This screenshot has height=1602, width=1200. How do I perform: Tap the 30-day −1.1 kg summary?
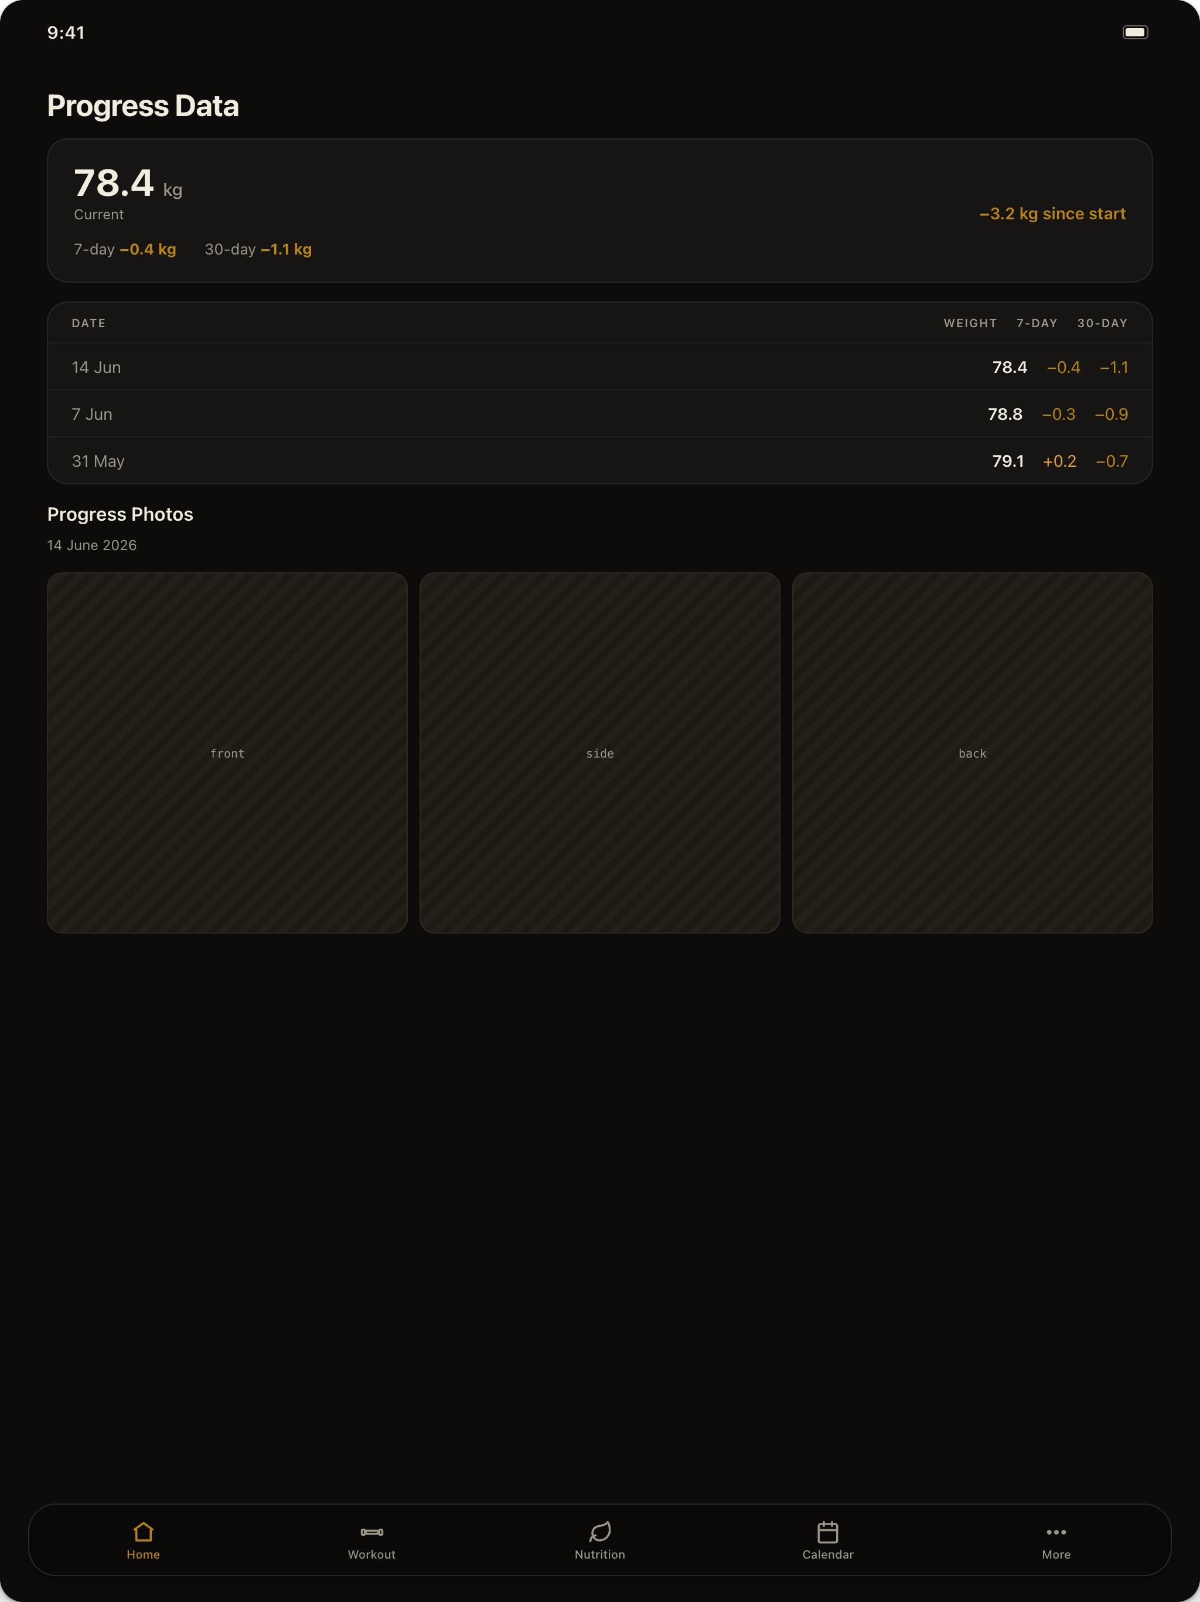click(x=258, y=249)
